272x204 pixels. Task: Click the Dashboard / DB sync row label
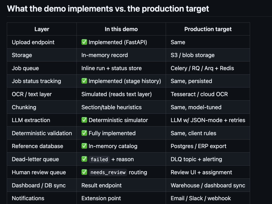(x=39, y=185)
